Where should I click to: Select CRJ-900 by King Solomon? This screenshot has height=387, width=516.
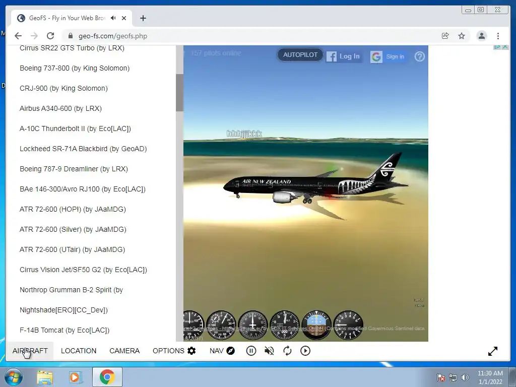pyautogui.click(x=64, y=88)
